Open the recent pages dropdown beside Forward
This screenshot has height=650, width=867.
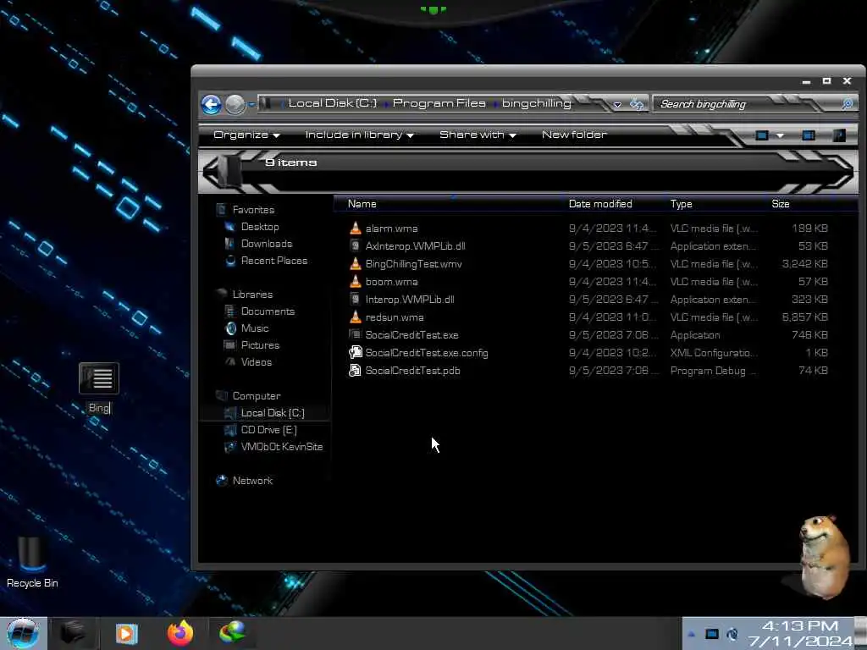coord(251,104)
